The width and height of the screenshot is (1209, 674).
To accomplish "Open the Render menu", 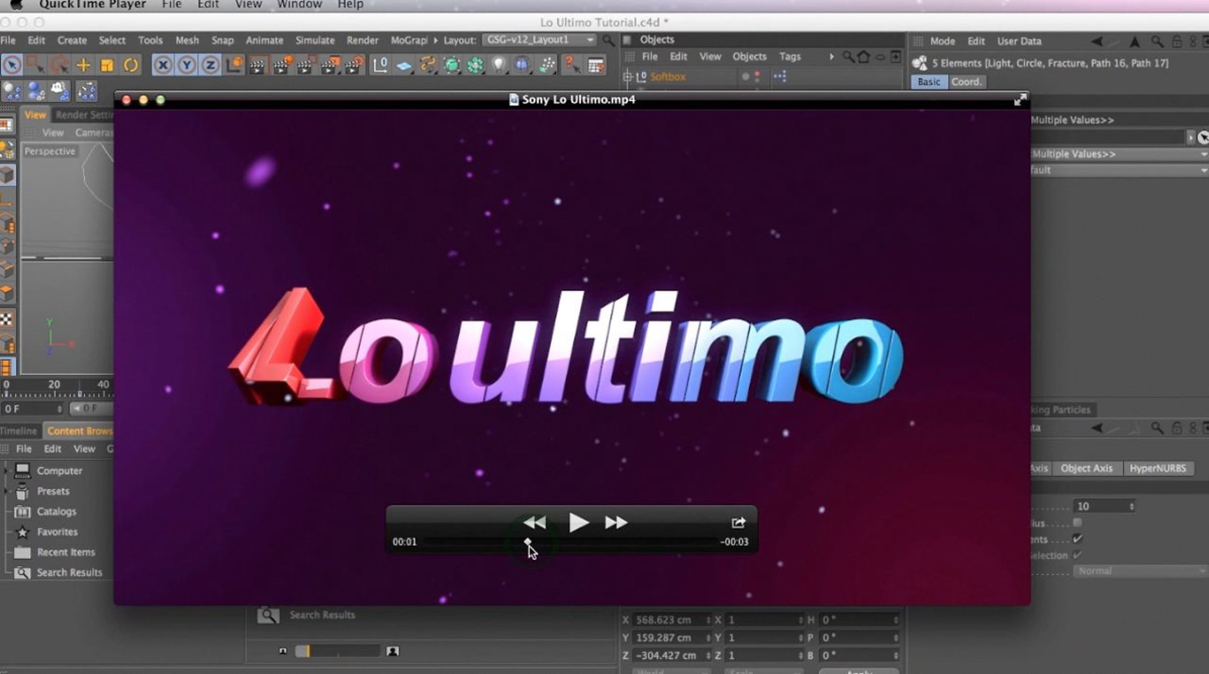I will click(362, 40).
